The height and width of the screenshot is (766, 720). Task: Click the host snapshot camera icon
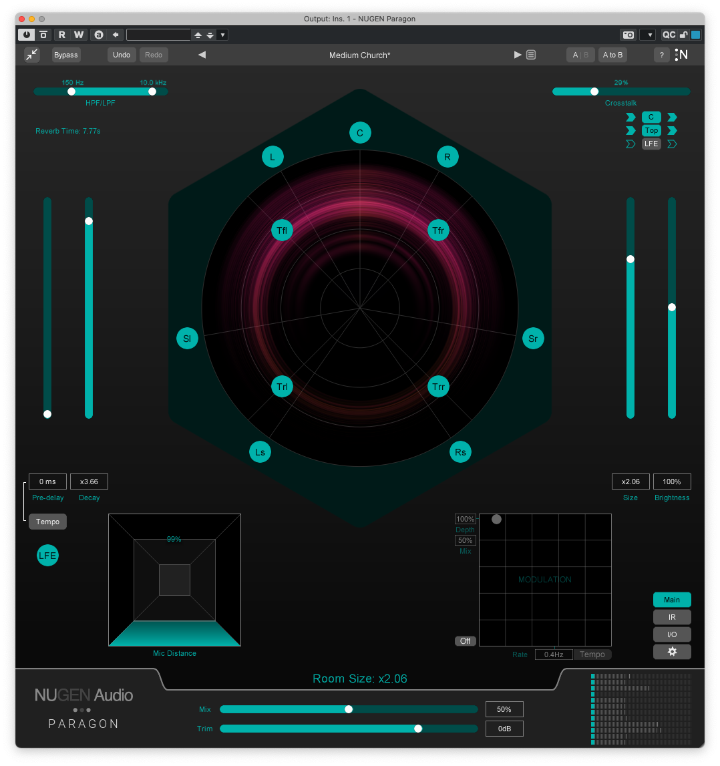tap(628, 35)
